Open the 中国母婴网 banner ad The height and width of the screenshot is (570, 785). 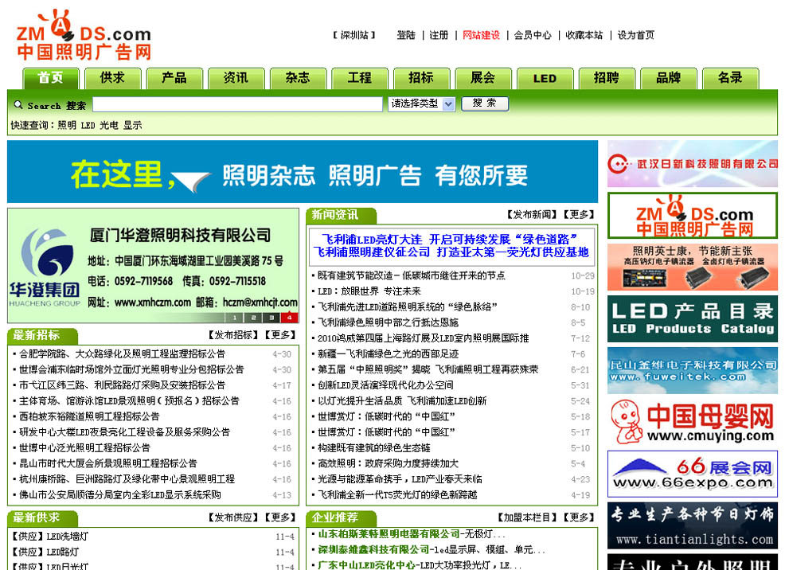click(692, 421)
